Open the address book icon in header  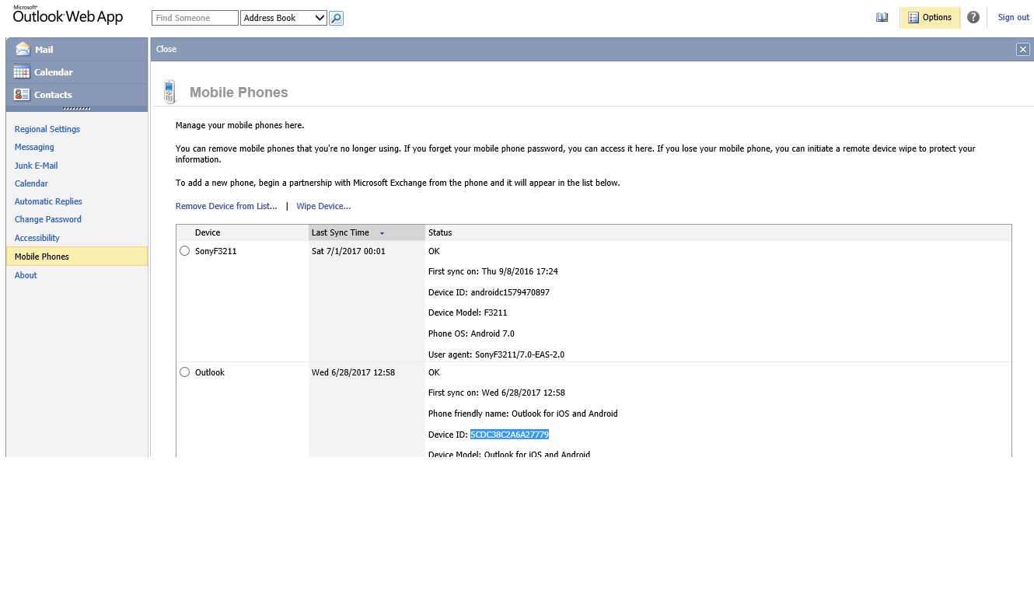coord(882,18)
